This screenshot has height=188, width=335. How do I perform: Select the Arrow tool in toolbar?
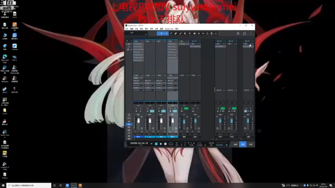click(x=161, y=33)
